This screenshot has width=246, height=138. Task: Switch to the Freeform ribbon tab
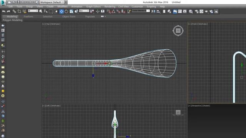point(28,16)
